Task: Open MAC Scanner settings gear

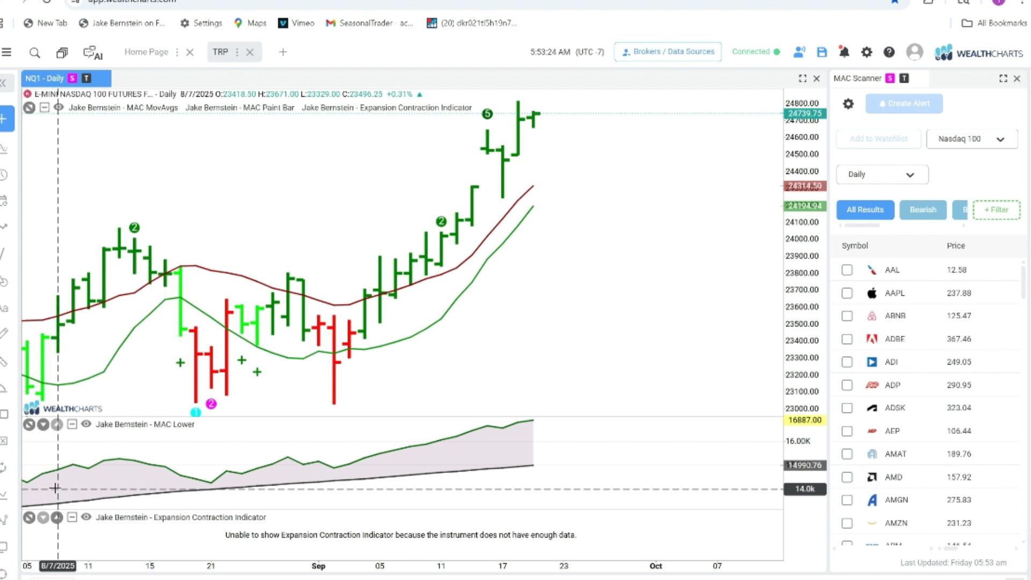Action: point(848,104)
